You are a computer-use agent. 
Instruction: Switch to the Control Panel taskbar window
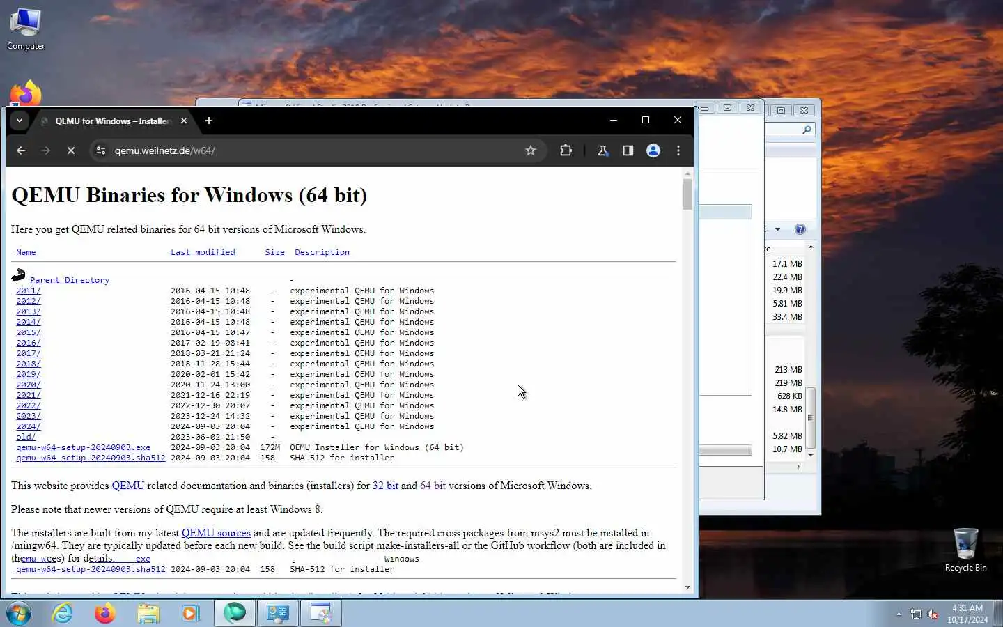(x=278, y=613)
